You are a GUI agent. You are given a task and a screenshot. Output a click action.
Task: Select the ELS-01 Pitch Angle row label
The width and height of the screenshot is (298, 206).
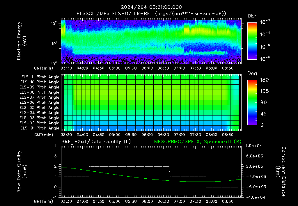[x=40, y=128]
